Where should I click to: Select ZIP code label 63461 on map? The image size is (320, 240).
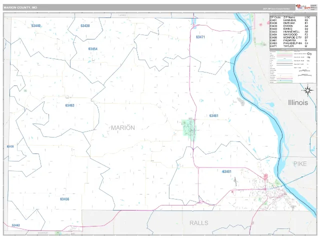pos(214,115)
